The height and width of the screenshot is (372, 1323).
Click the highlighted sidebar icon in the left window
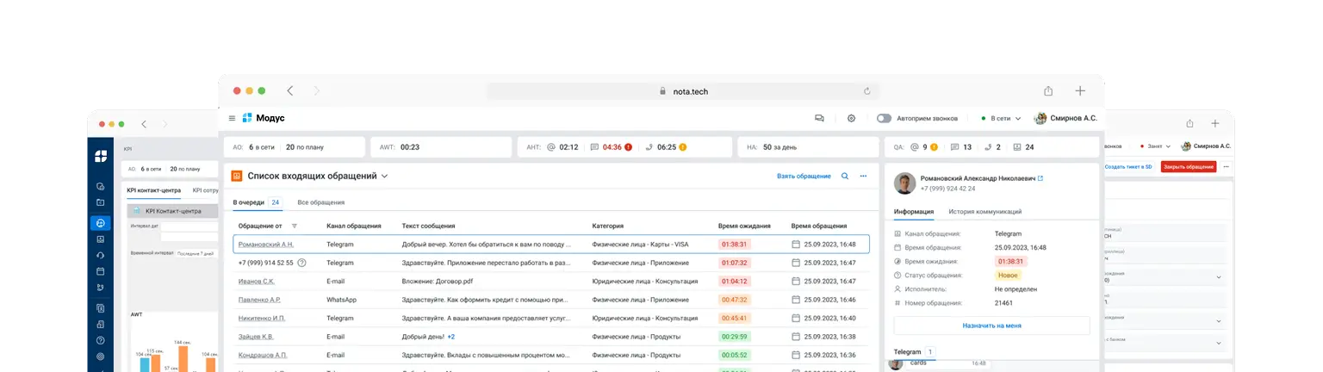point(101,223)
